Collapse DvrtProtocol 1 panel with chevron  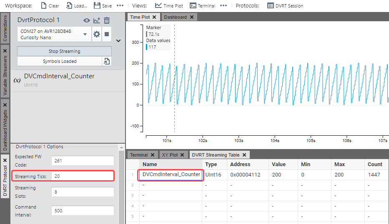coord(118,41)
